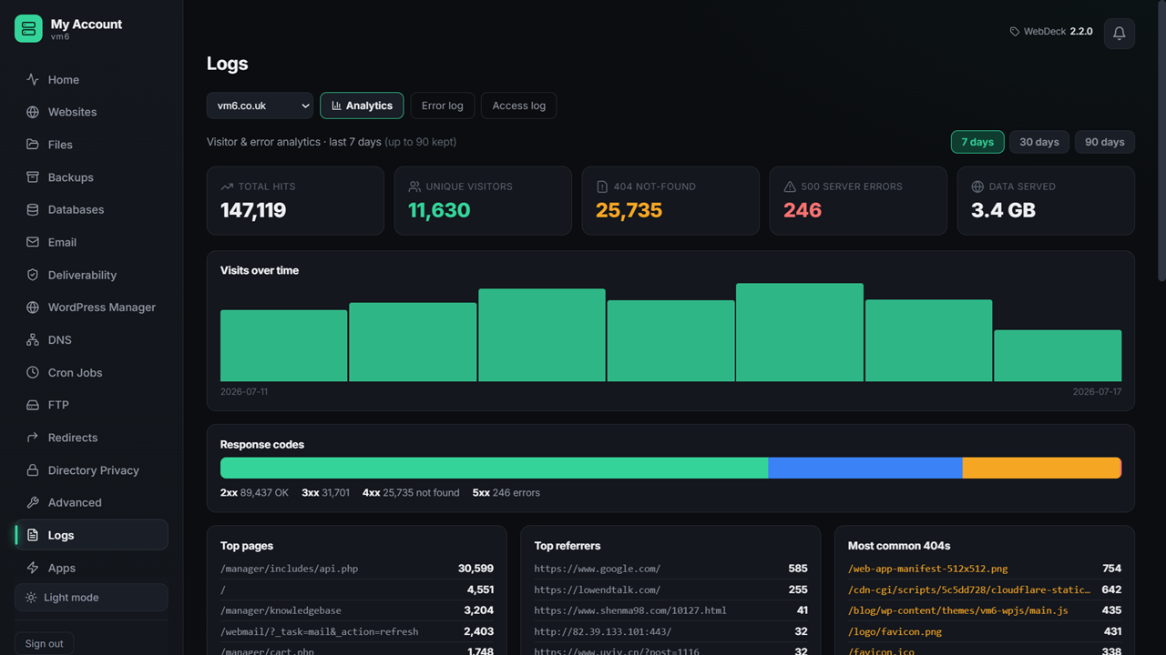Click the Directory Privacy lock icon
Screen dimensions: 1166x655
(33, 470)
